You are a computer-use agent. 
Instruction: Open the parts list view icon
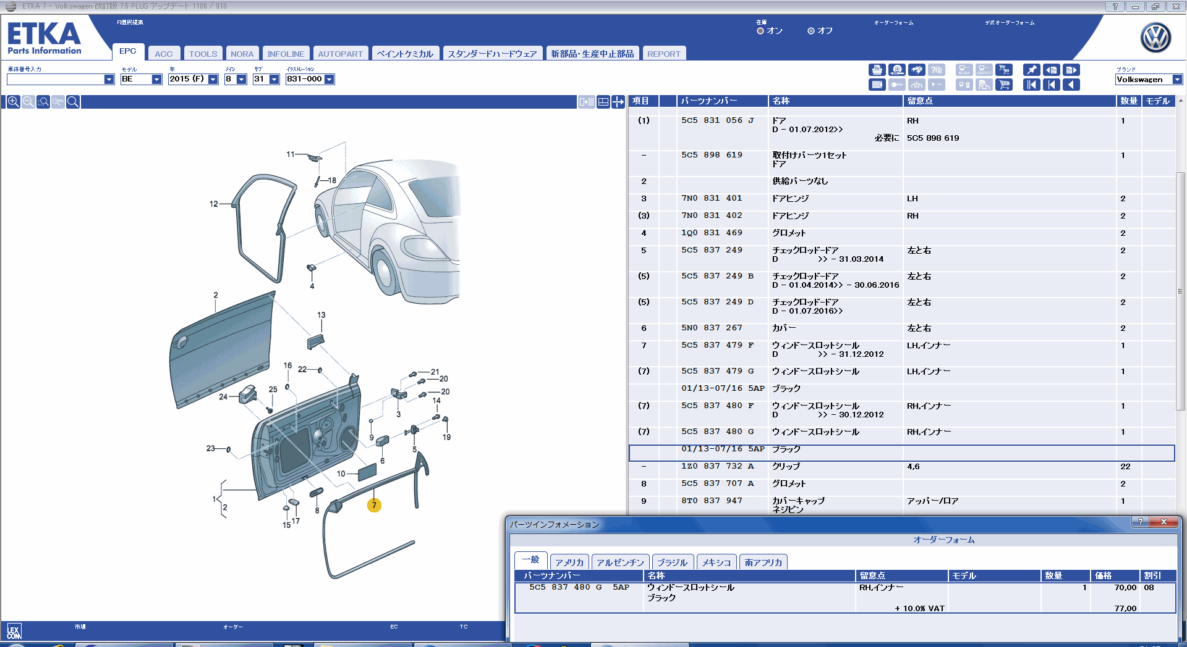click(x=877, y=85)
